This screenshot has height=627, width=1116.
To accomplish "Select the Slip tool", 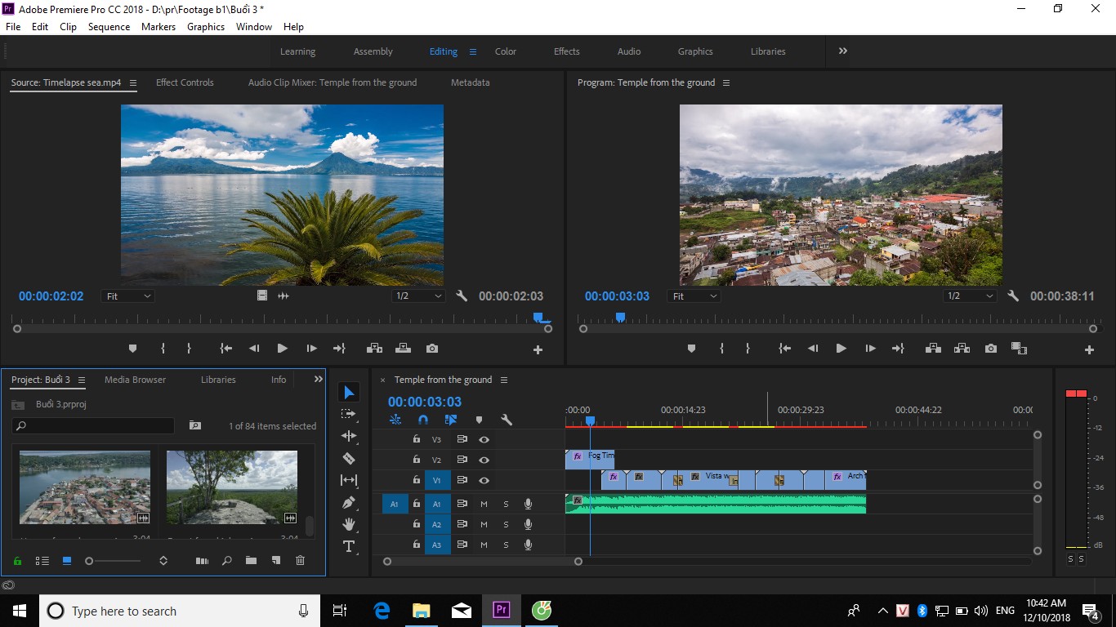I will click(349, 480).
